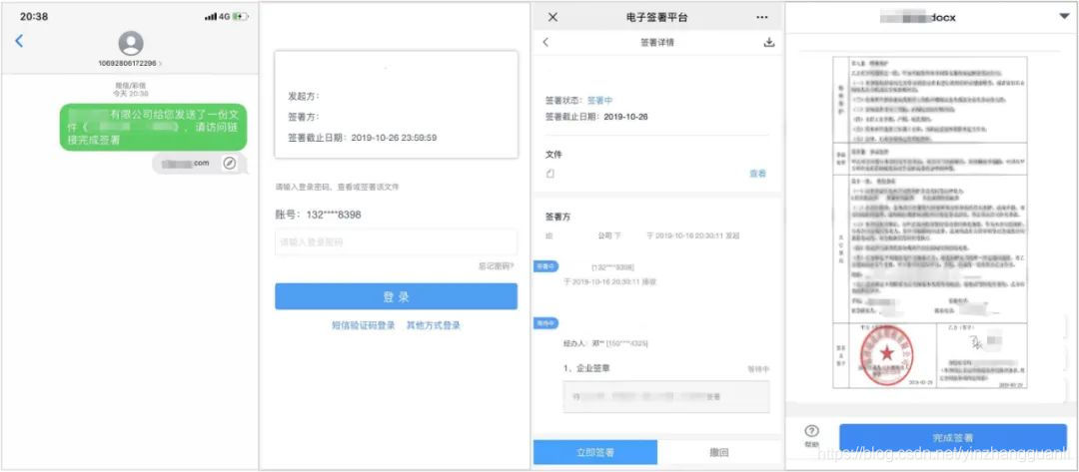Click the 1、企业签章 row
1079x472 pixels.
coord(666,369)
